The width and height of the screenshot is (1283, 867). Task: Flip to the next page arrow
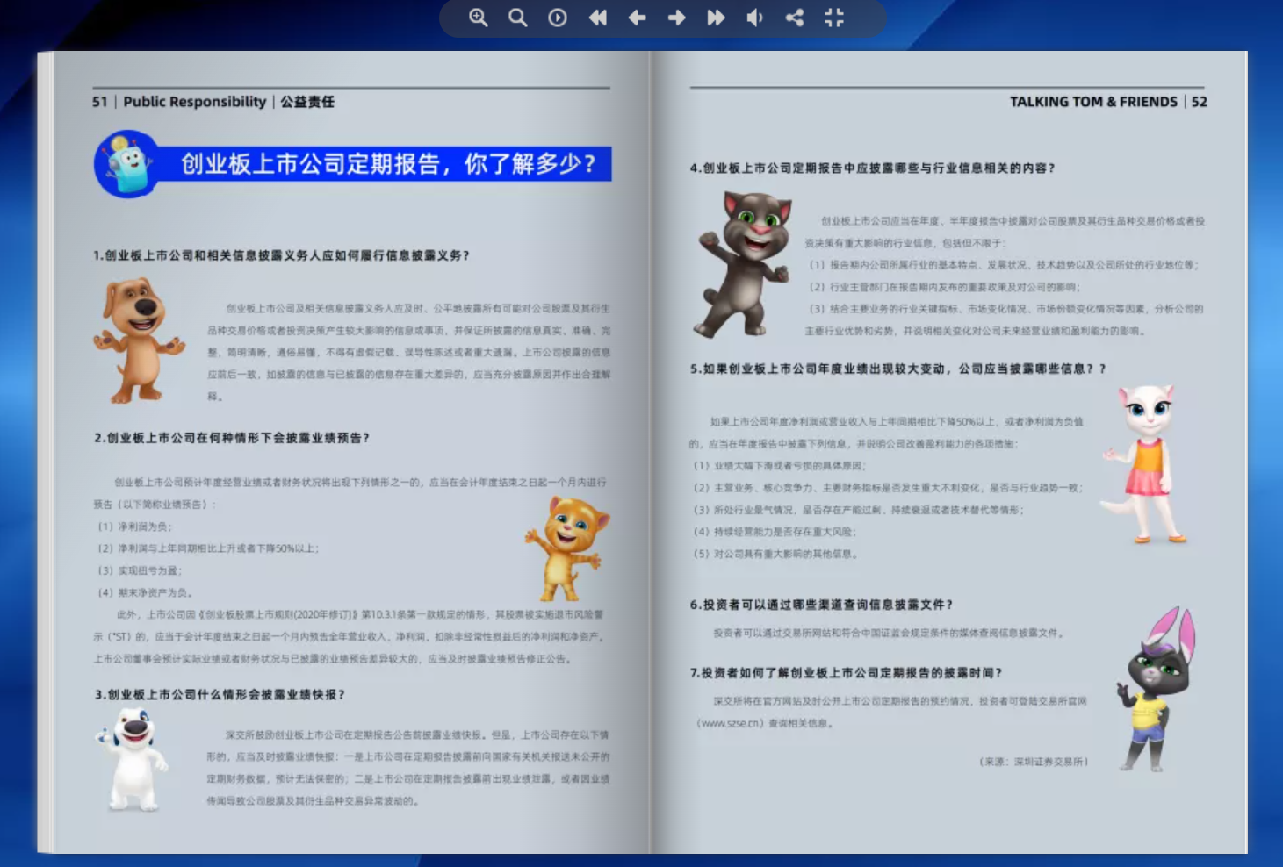click(x=676, y=18)
